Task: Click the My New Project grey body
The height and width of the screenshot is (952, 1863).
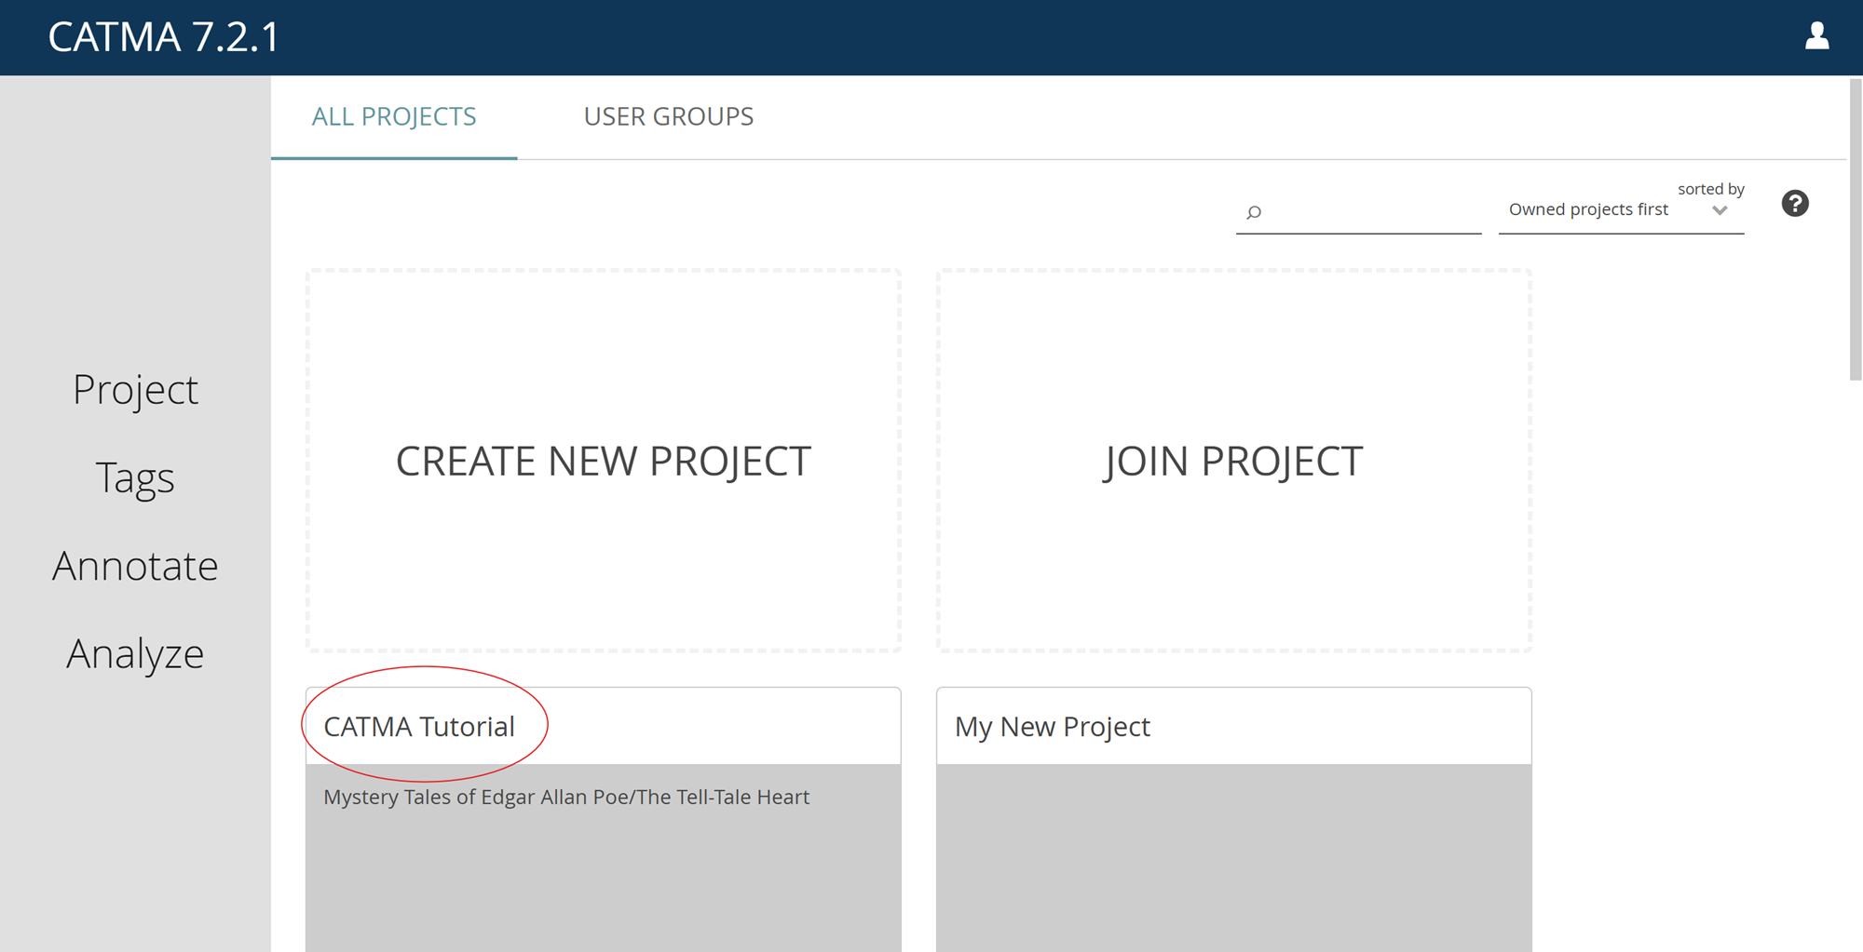Action: point(1234,858)
